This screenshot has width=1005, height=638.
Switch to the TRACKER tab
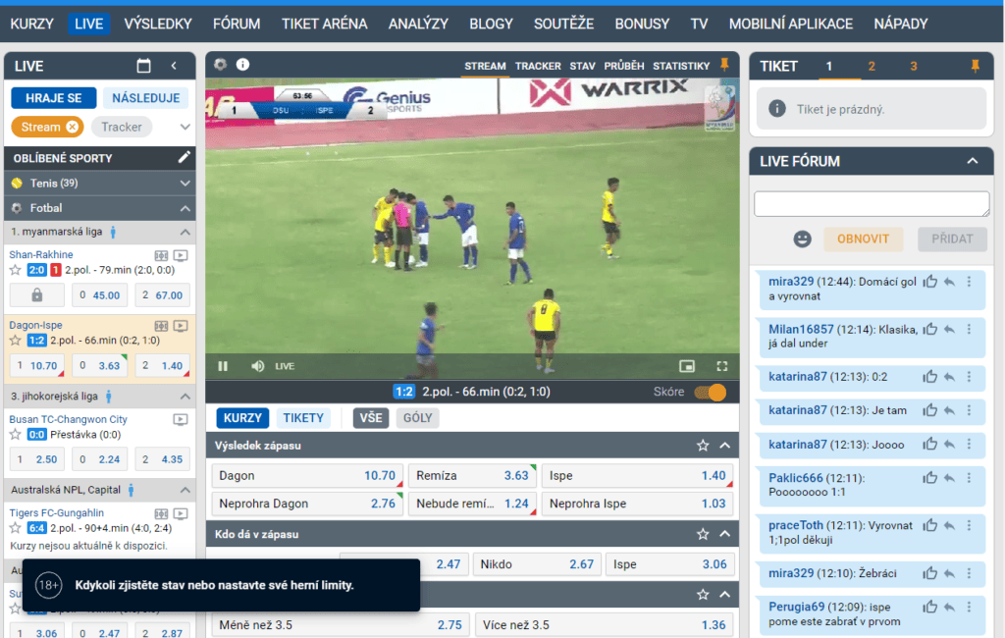[538, 66]
